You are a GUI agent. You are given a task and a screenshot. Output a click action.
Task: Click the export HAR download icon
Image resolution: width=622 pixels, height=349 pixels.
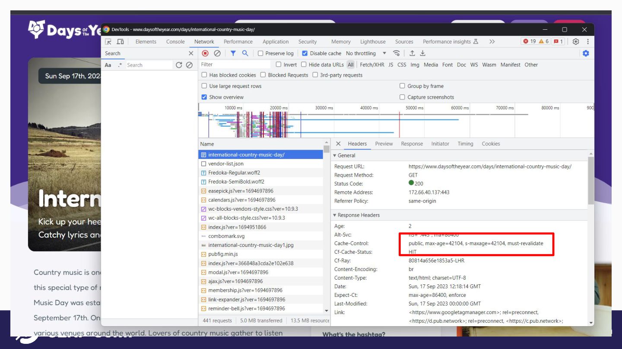423,53
